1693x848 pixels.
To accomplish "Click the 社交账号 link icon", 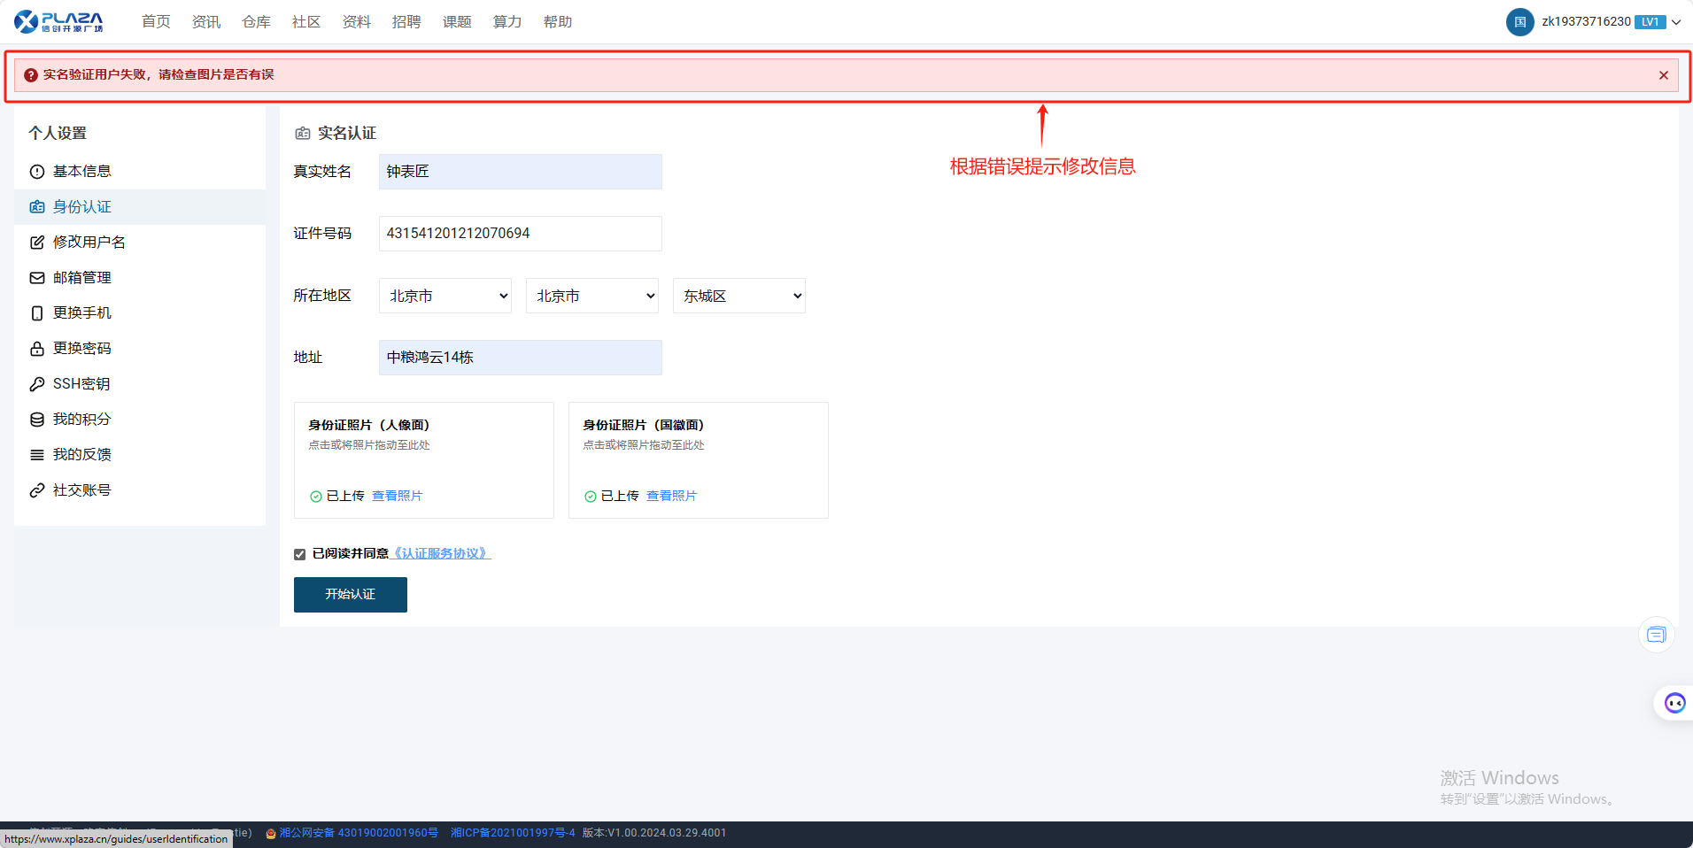I will point(37,490).
